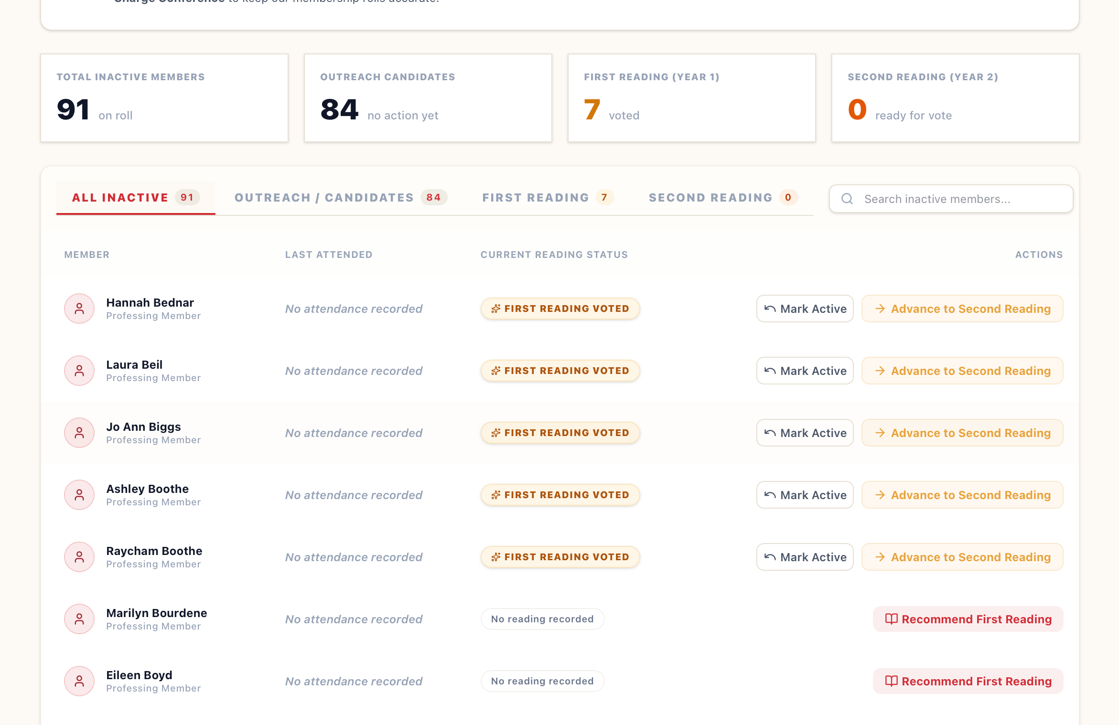This screenshot has height=725, width=1119.
Task: Click undo arrow icon in Hannah Bednar's row
Action: pyautogui.click(x=770, y=309)
